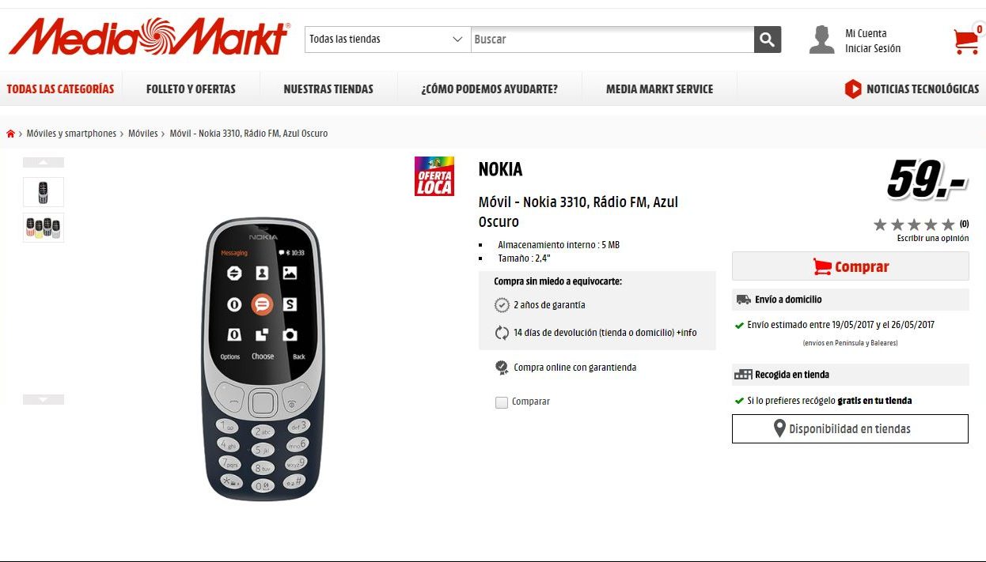Open the Todas las tiendas dropdown

coord(388,40)
